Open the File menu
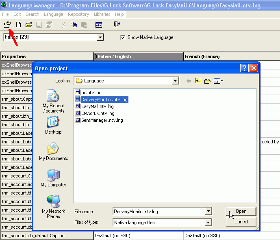Screen dimensions: 280x240 [5, 14]
